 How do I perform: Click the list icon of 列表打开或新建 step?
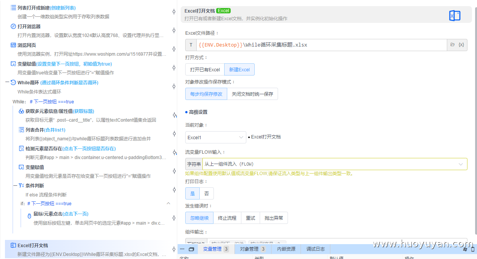(x=13, y=8)
